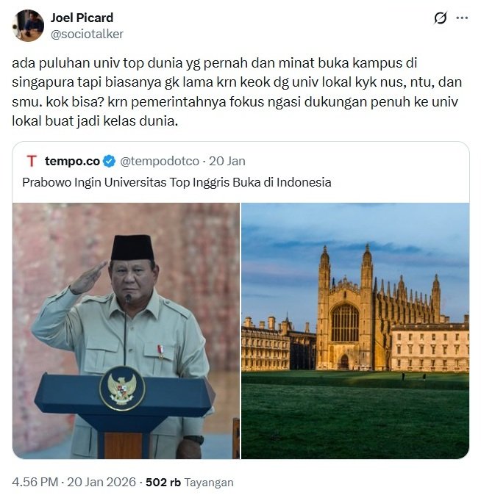This screenshot has width=481, height=498.
Task: Visit the @sociotalker handle
Action: pyautogui.click(x=87, y=34)
